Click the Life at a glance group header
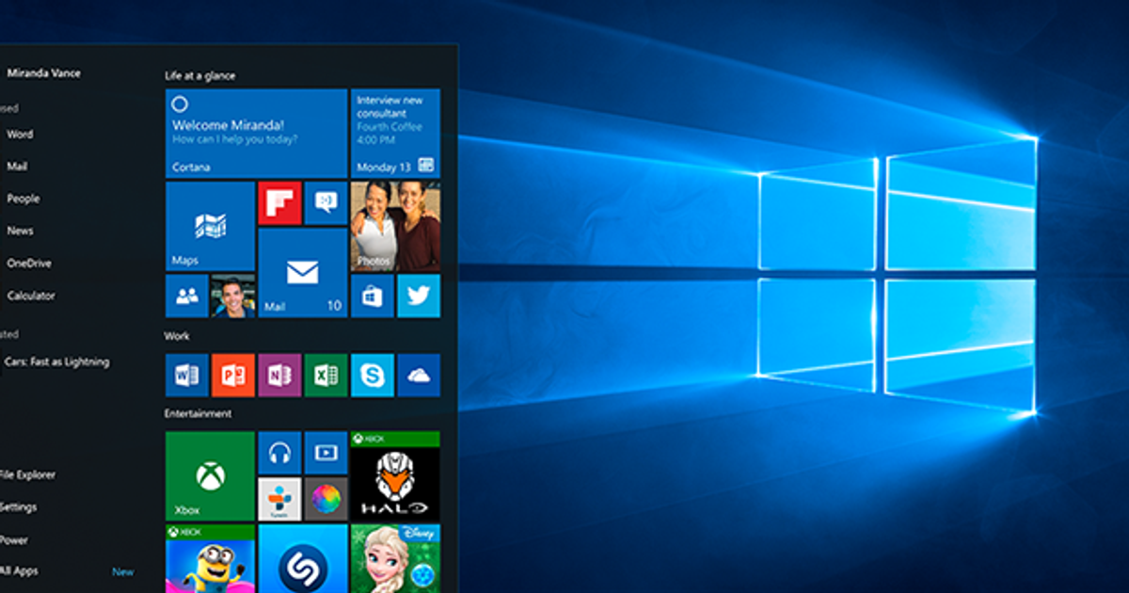The image size is (1129, 593). point(199,75)
